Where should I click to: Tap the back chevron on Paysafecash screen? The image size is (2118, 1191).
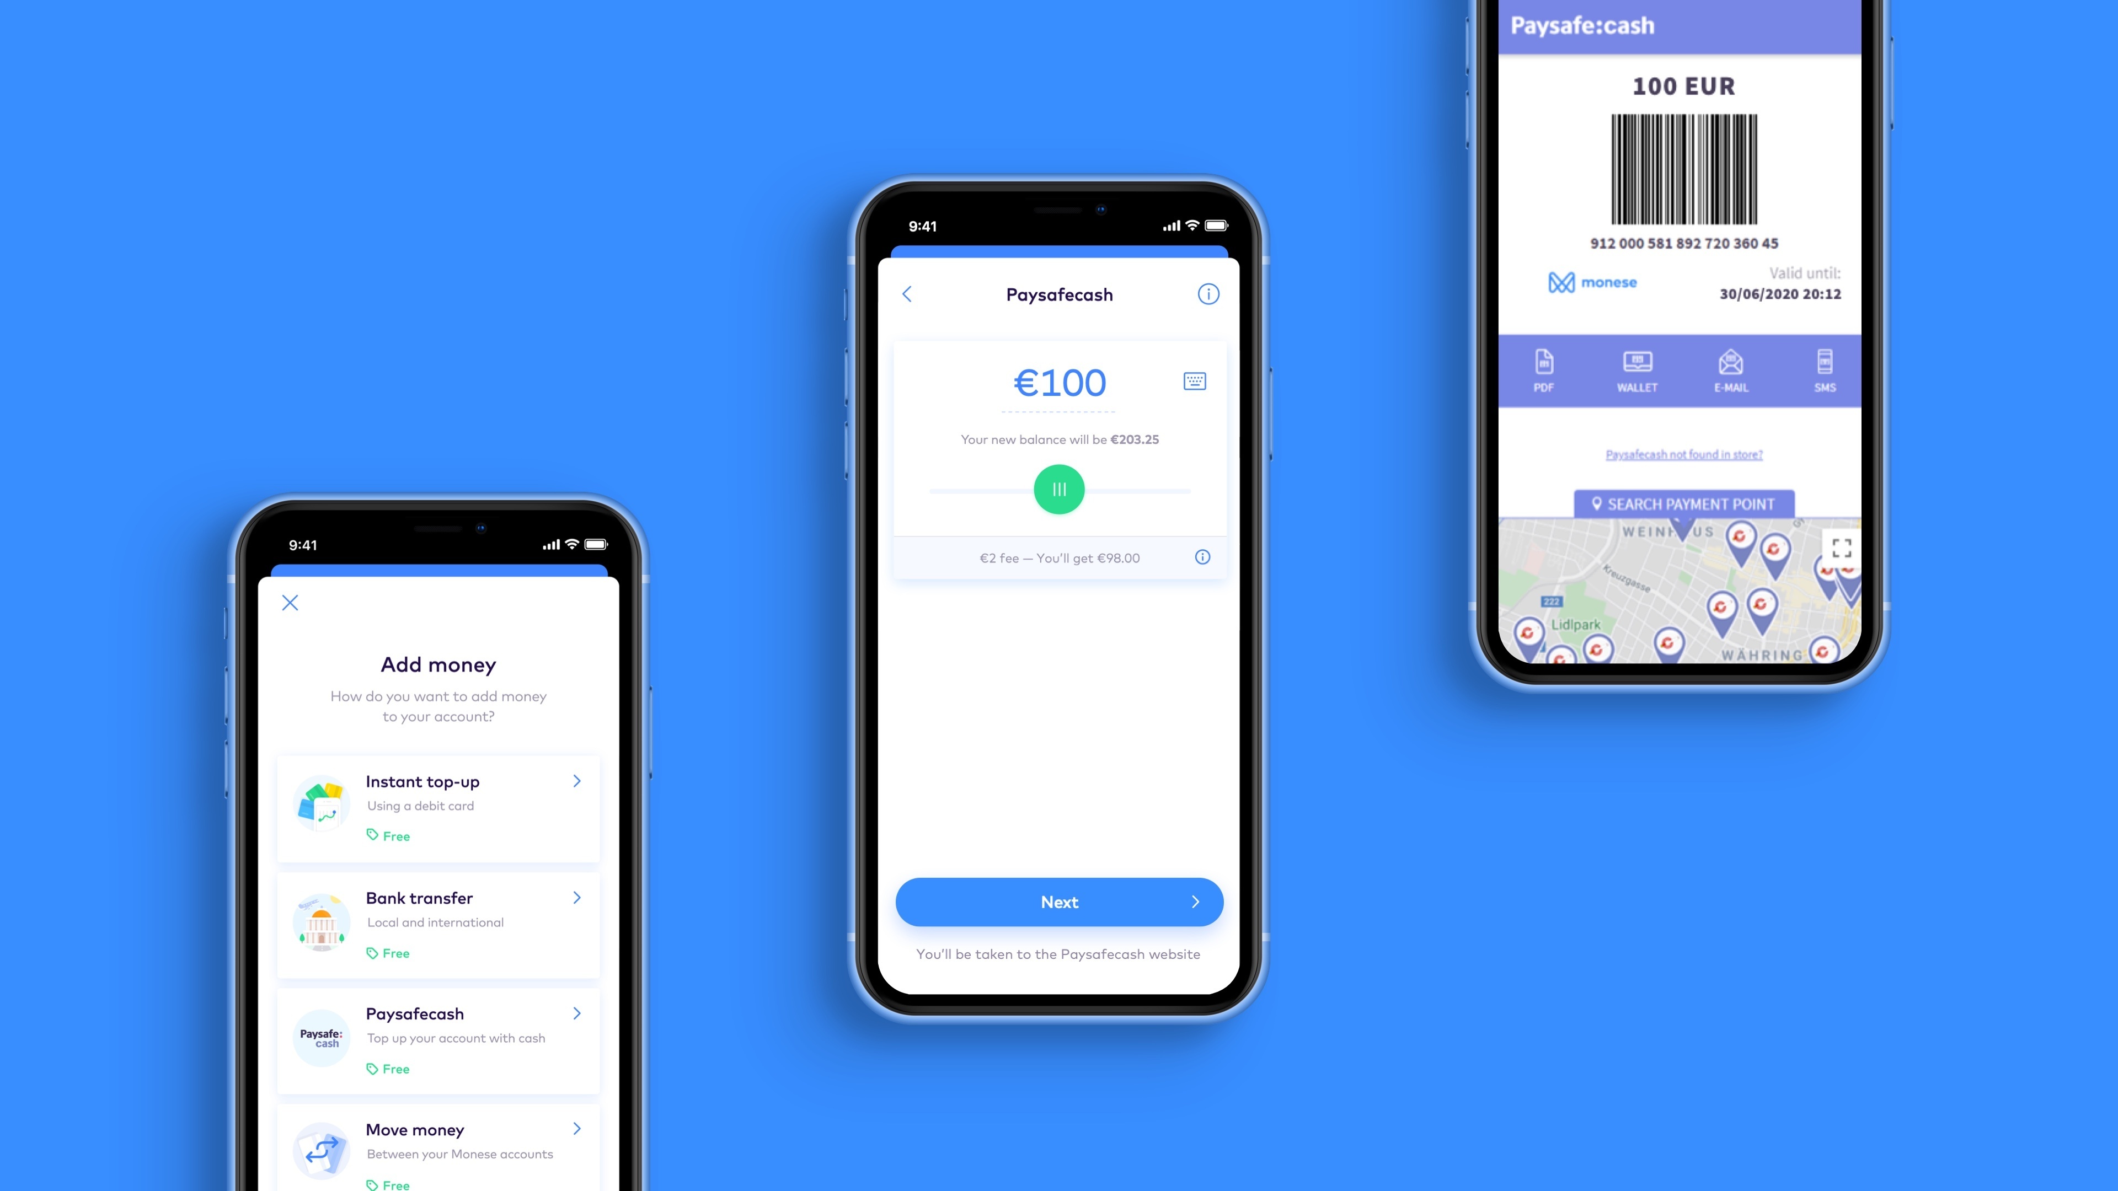[906, 294]
